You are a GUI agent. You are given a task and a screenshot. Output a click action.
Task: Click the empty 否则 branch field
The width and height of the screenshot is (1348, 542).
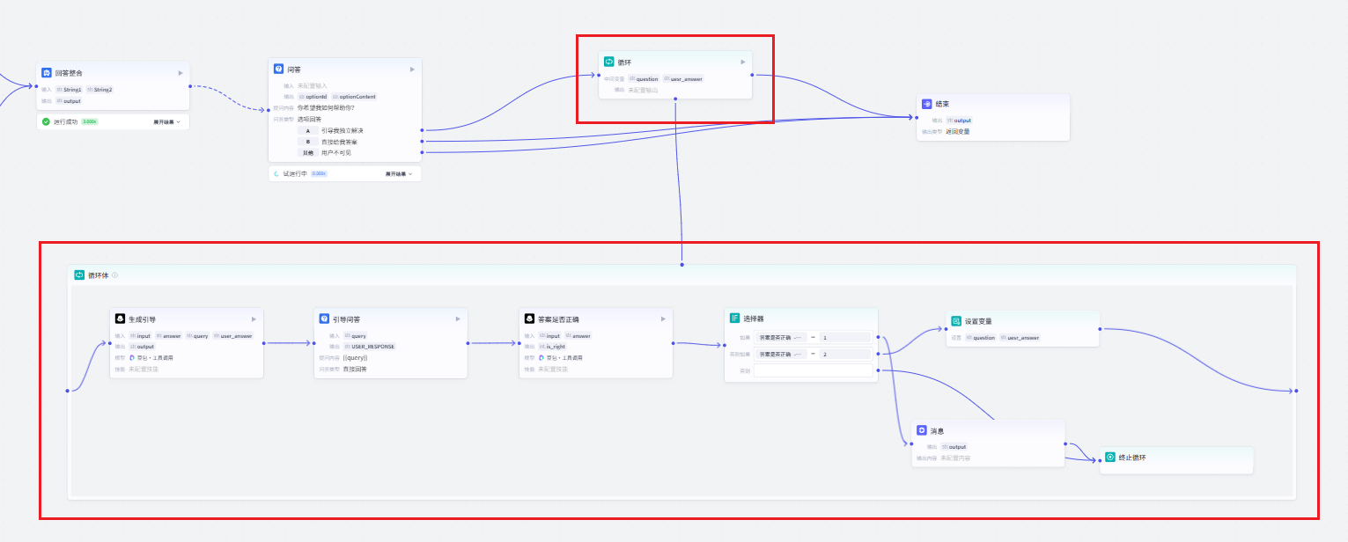point(813,371)
